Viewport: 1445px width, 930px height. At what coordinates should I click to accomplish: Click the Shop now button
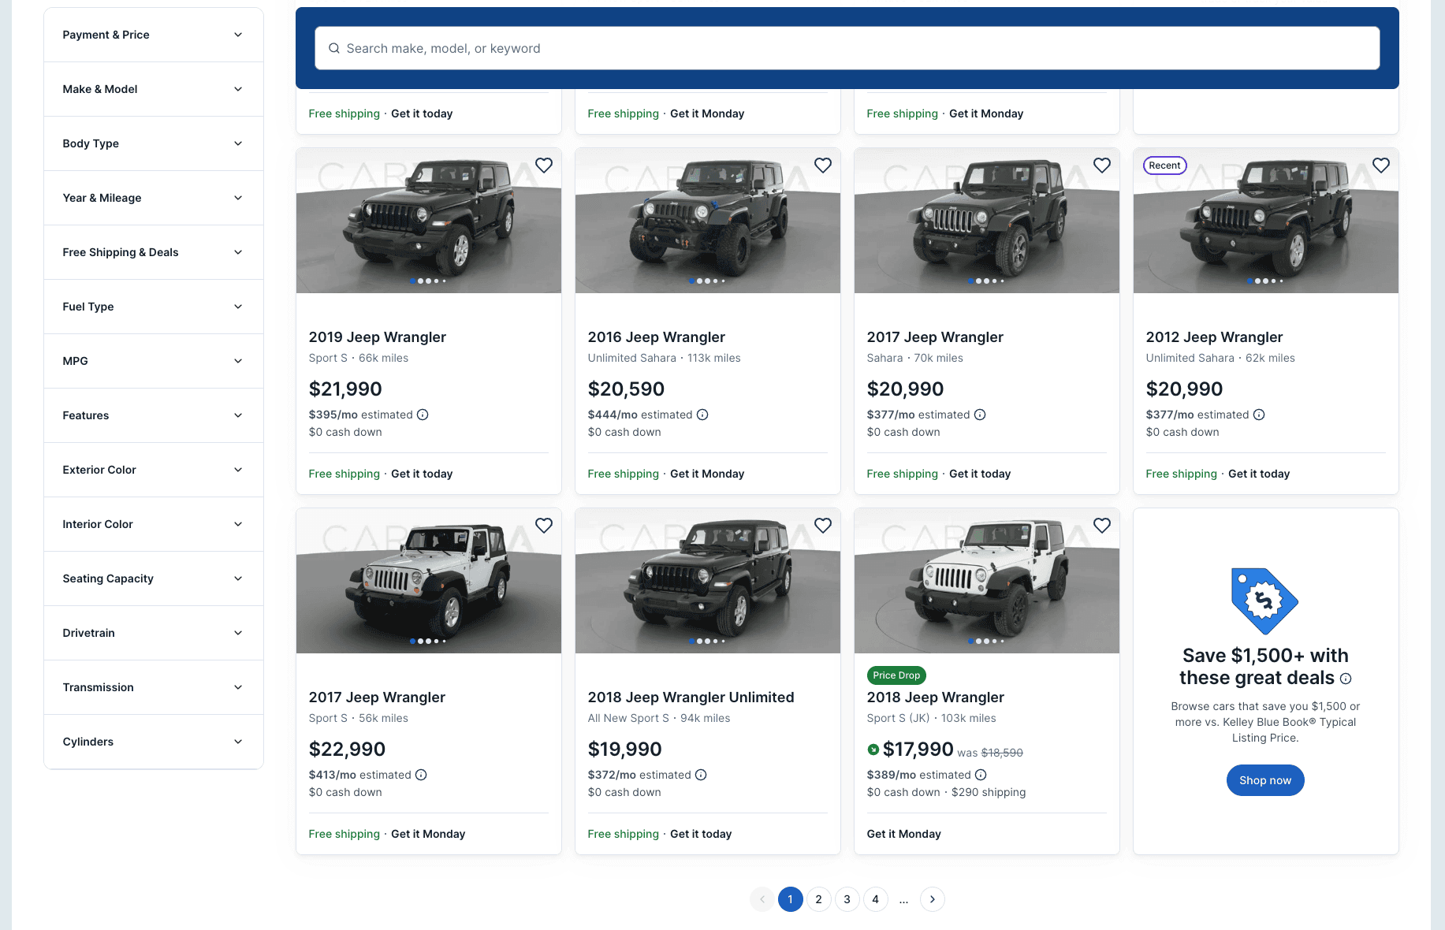pos(1265,780)
